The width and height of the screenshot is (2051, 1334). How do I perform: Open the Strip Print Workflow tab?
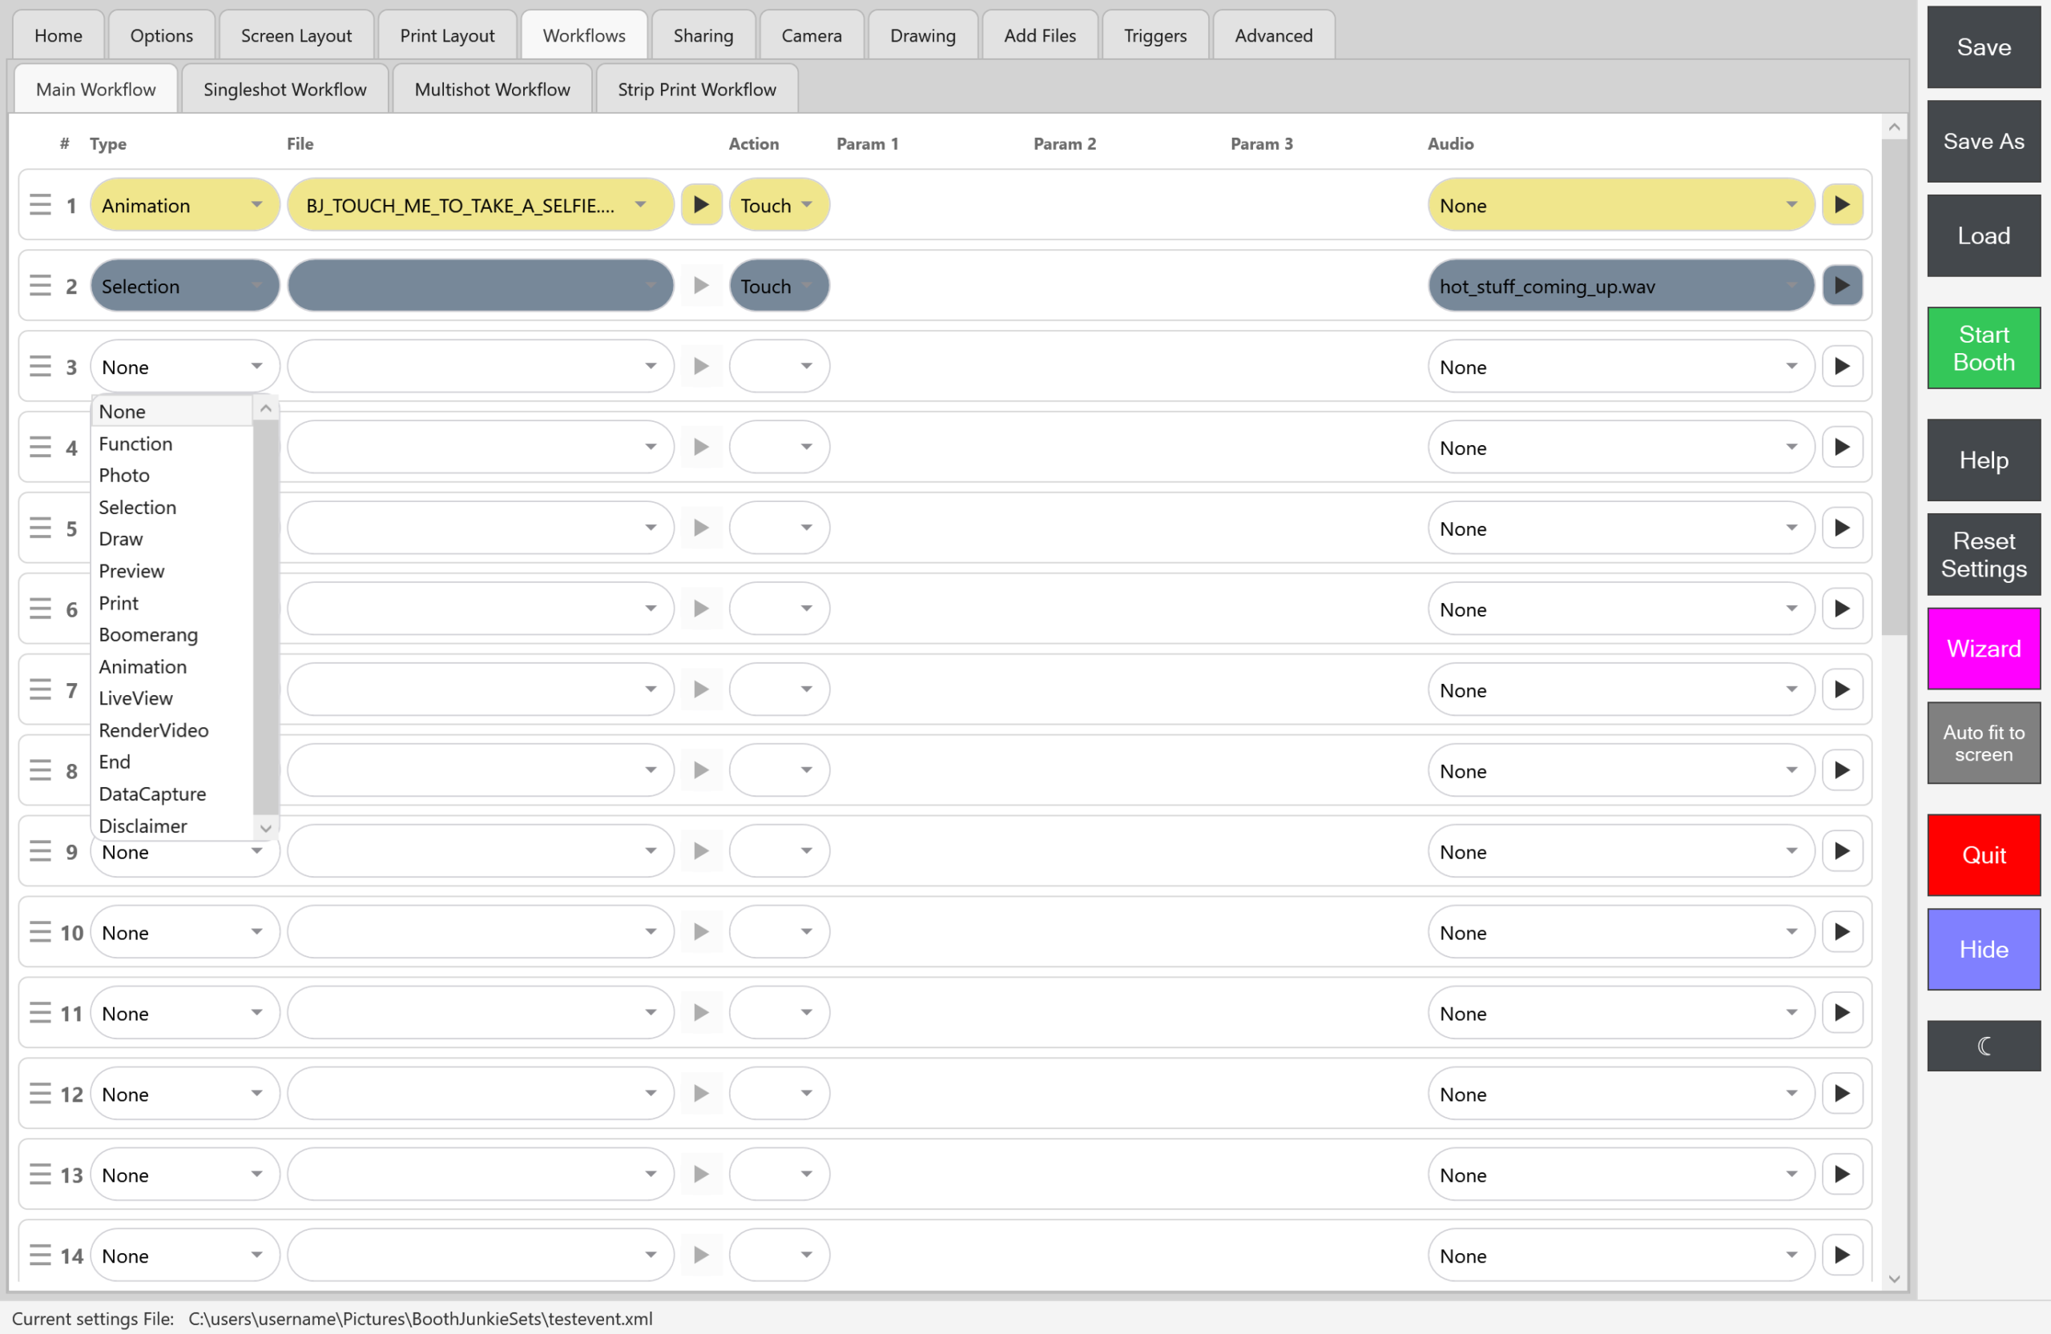(x=696, y=89)
